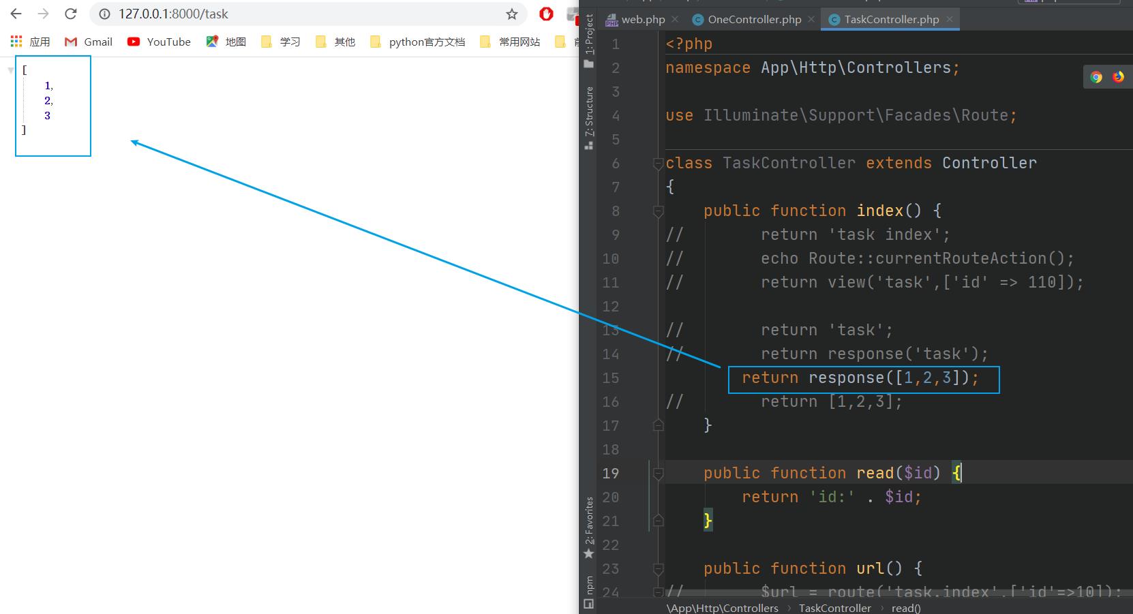The image size is (1133, 614).
Task: Click "return 'id:' . $id;" code line
Action: pyautogui.click(x=832, y=497)
